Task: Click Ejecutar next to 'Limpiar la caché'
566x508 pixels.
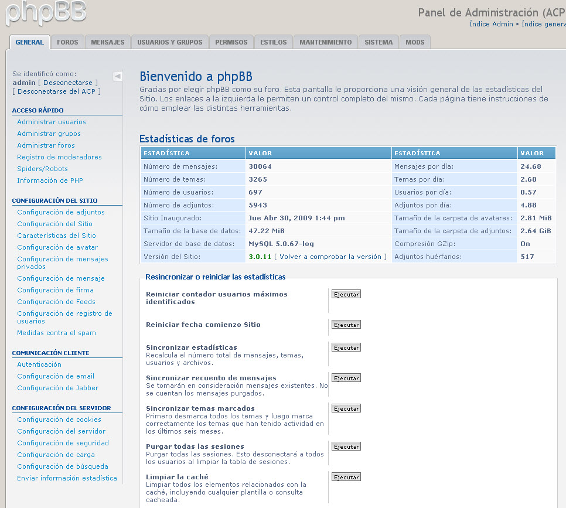Action: click(x=346, y=476)
